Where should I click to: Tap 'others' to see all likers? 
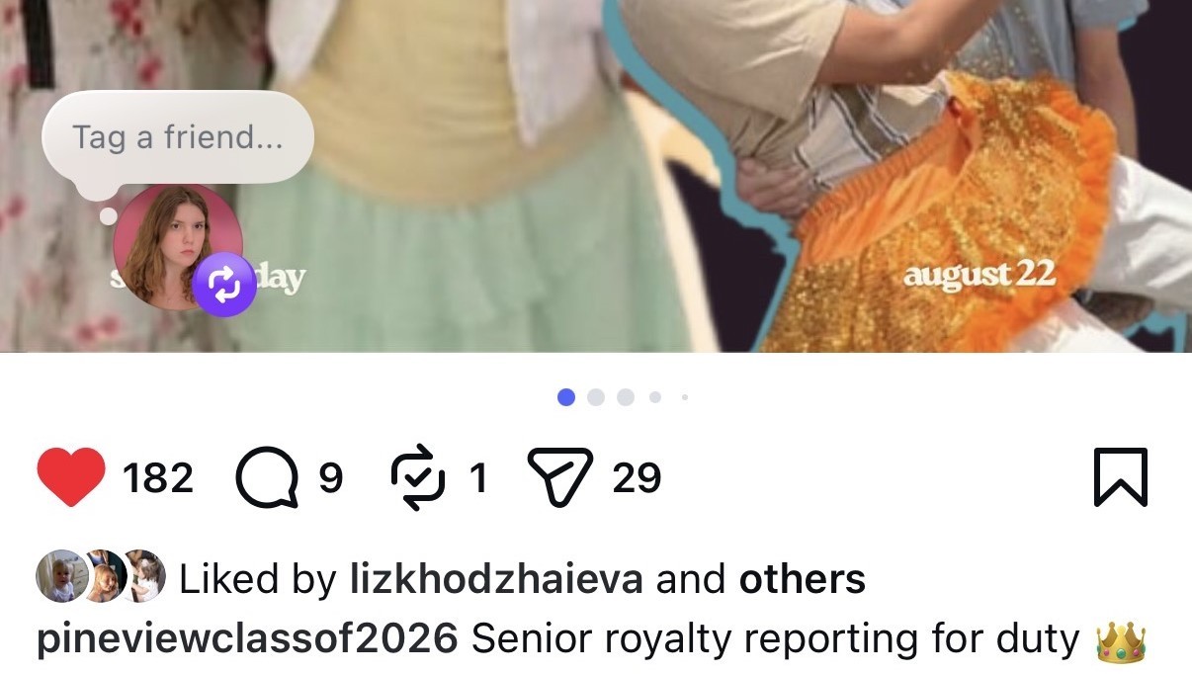(x=802, y=579)
